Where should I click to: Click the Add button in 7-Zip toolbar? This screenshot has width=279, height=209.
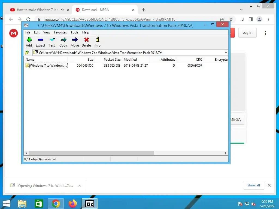click(x=29, y=42)
